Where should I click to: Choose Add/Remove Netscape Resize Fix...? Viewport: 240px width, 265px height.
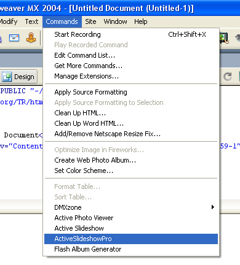point(131,134)
